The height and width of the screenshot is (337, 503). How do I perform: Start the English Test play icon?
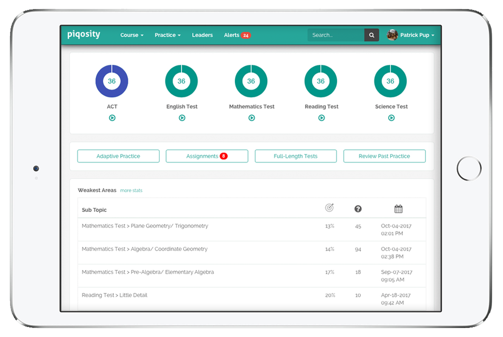point(182,118)
